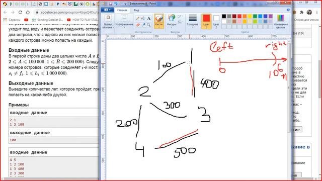
Task: Reload the Codeforces page
Action: pos(20,12)
